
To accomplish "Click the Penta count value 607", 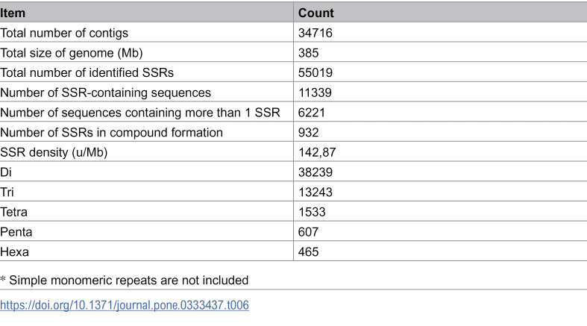I will [308, 232].
